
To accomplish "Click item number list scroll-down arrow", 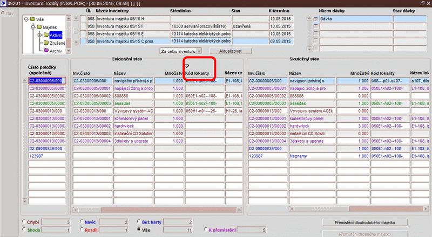I will click(24, 201).
